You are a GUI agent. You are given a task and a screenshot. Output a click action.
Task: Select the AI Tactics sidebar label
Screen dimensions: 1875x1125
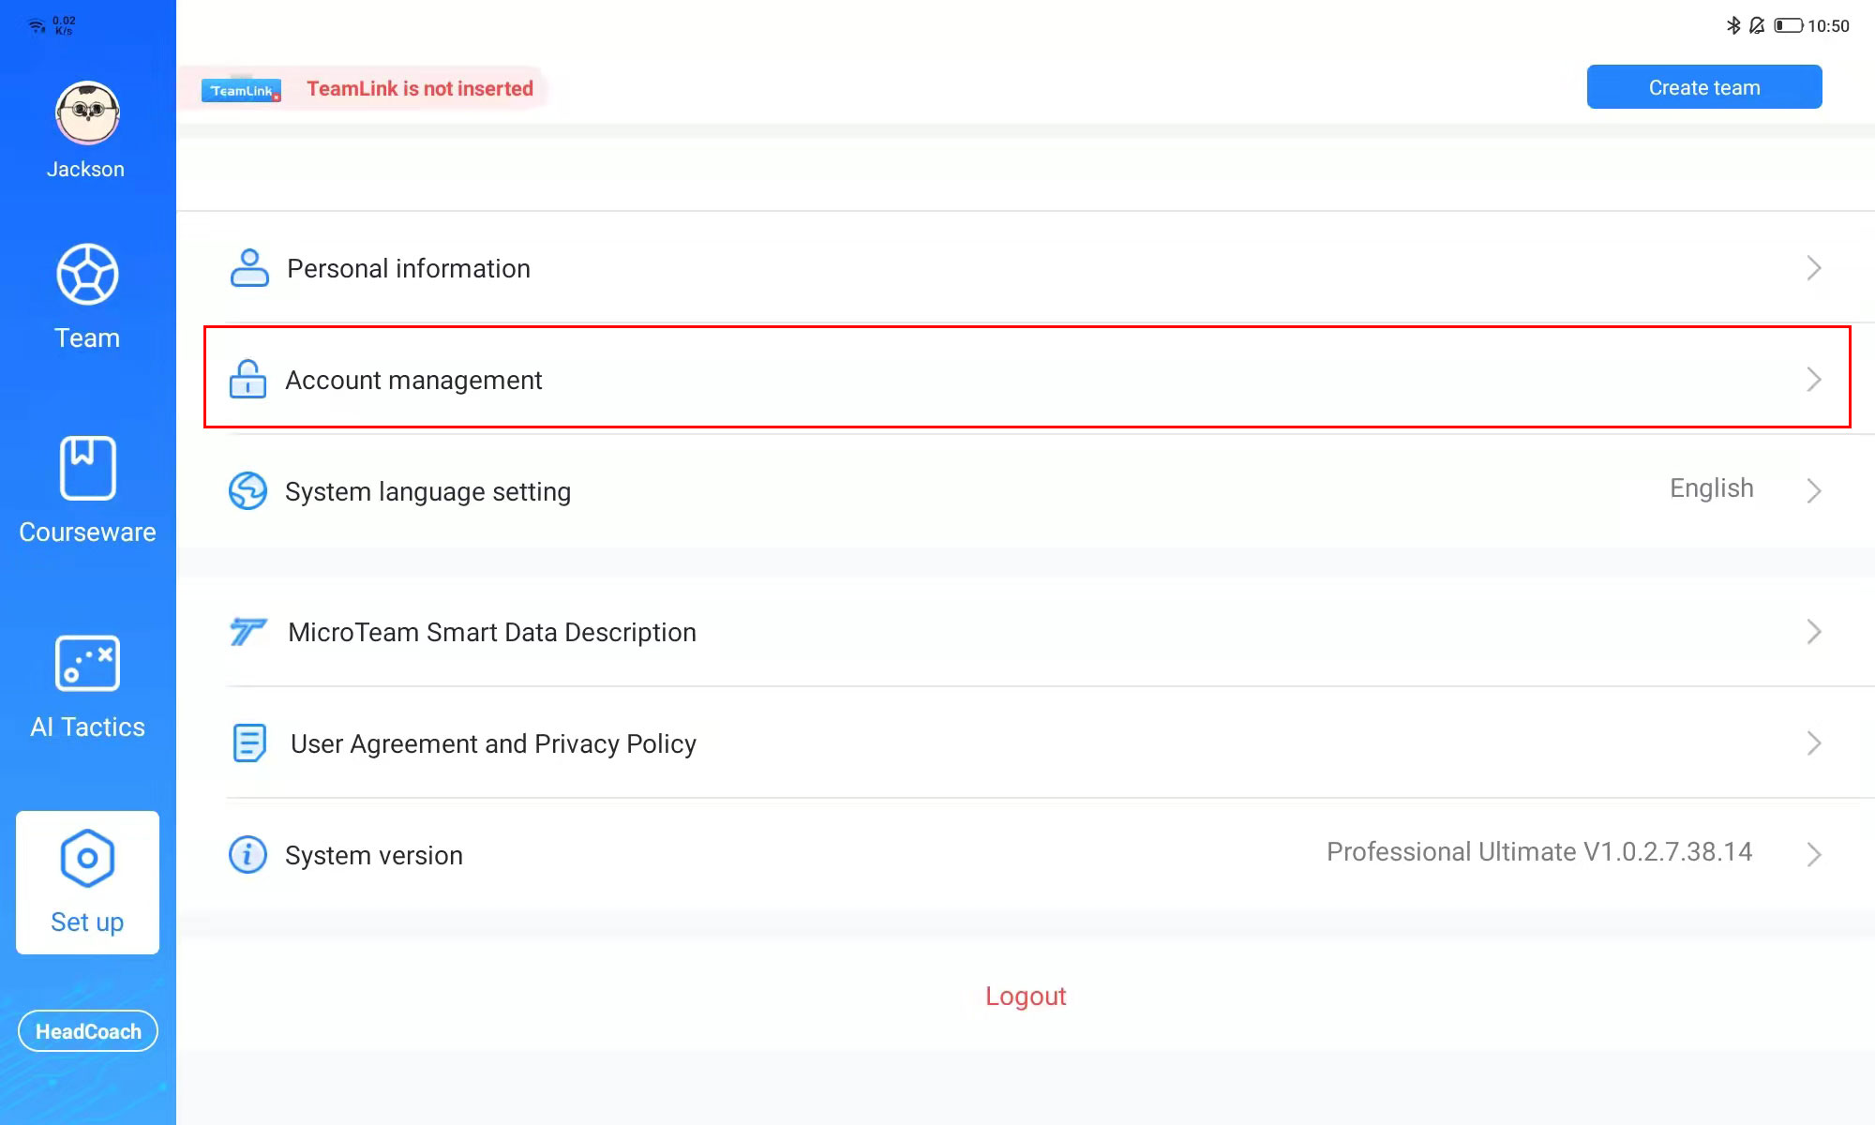pos(87,727)
